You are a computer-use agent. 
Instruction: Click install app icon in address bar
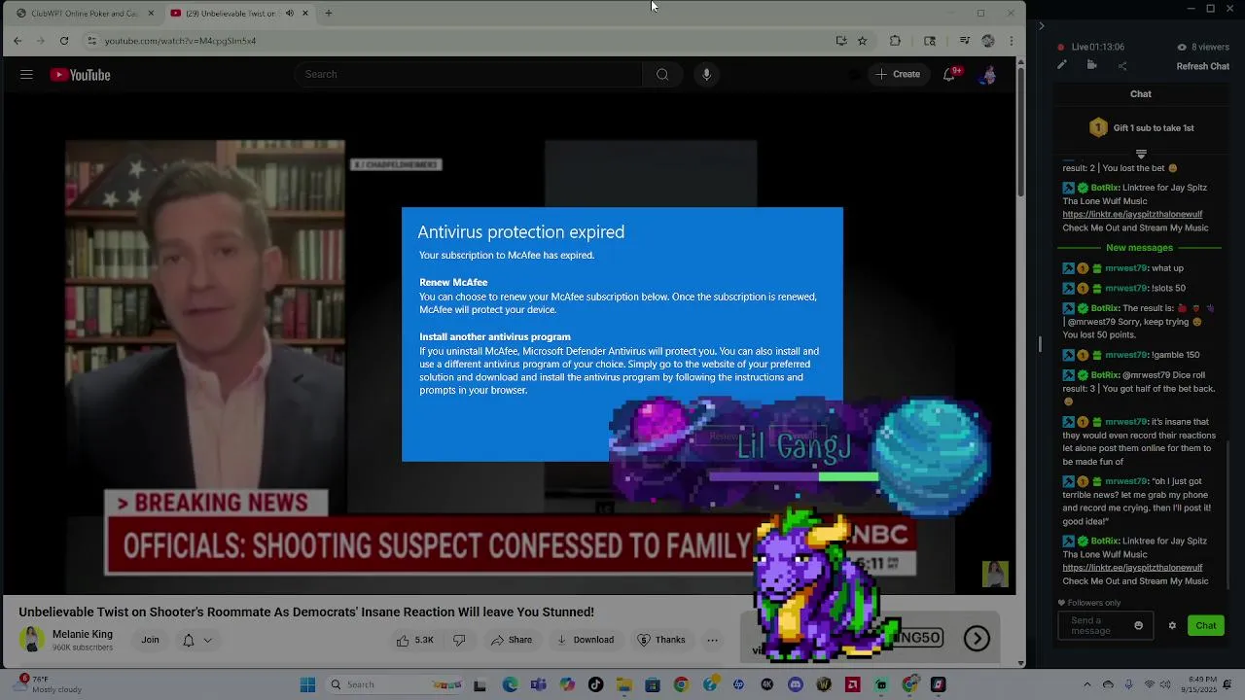840,41
